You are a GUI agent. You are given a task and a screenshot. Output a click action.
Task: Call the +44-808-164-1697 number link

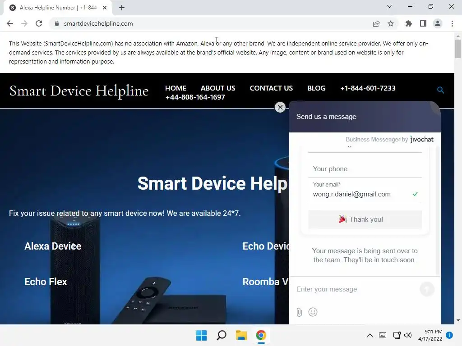point(195,97)
